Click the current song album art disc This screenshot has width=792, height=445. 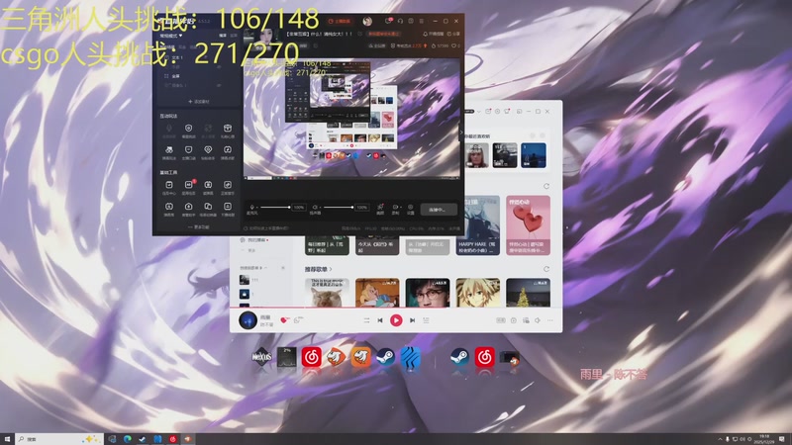(248, 320)
